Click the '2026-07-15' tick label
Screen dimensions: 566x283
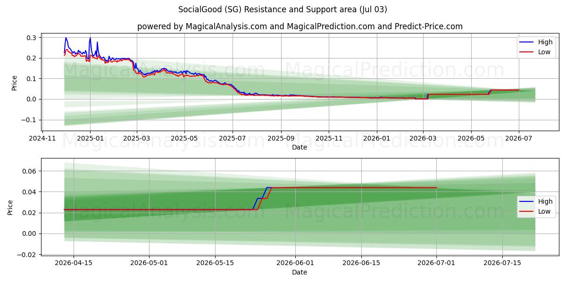(x=503, y=263)
